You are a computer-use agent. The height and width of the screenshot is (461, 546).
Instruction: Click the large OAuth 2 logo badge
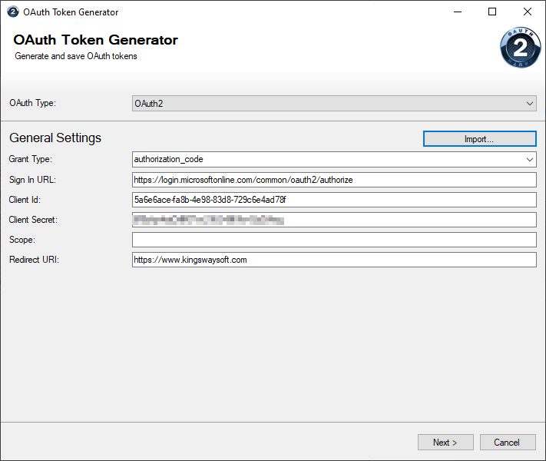coord(520,48)
